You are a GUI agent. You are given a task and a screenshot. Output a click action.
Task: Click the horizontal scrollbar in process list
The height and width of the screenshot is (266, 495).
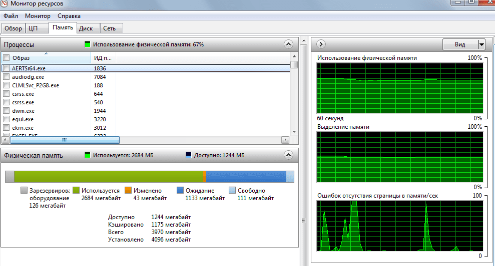point(64,140)
